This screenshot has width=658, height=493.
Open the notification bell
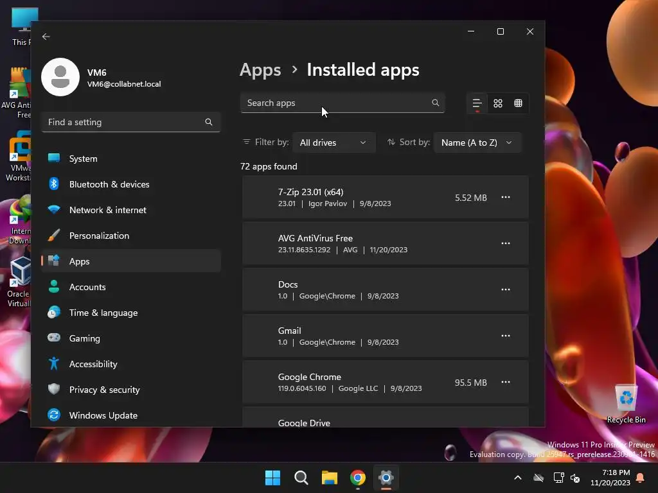point(640,478)
